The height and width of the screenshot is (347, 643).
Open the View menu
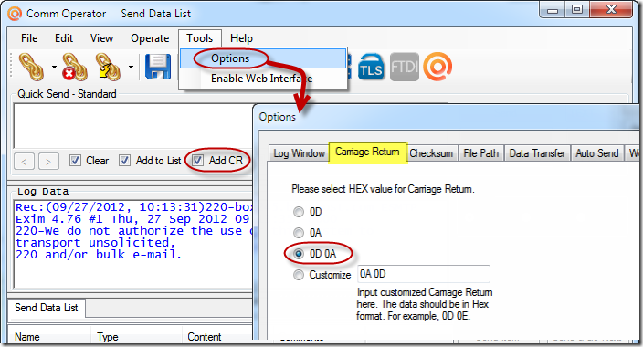(x=101, y=38)
